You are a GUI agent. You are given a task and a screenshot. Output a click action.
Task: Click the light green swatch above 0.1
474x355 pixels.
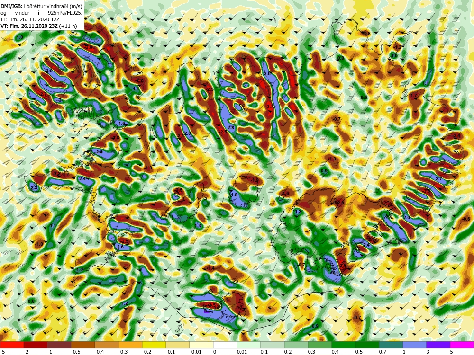pos(273,345)
